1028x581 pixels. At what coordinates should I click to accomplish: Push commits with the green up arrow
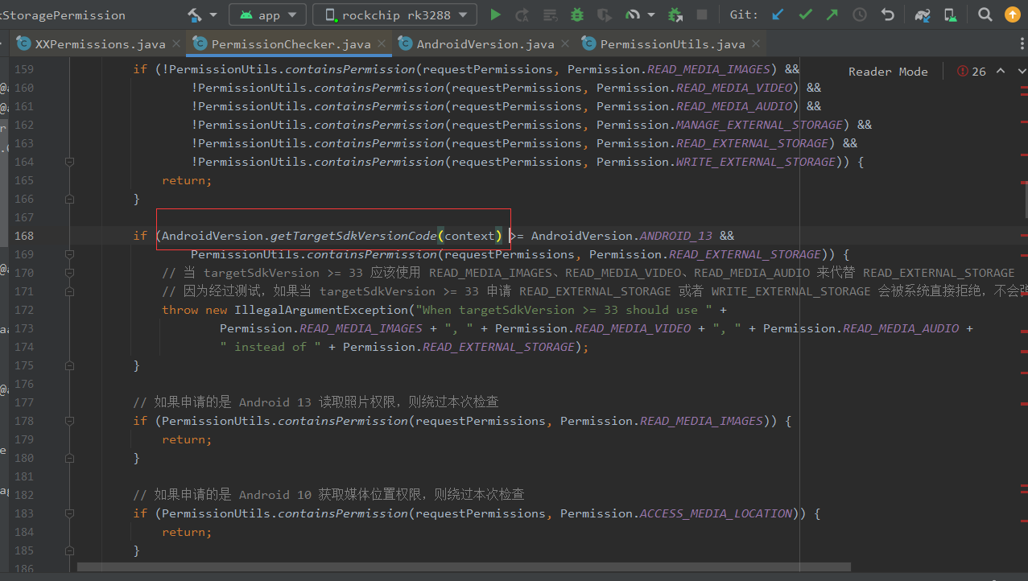[832, 14]
